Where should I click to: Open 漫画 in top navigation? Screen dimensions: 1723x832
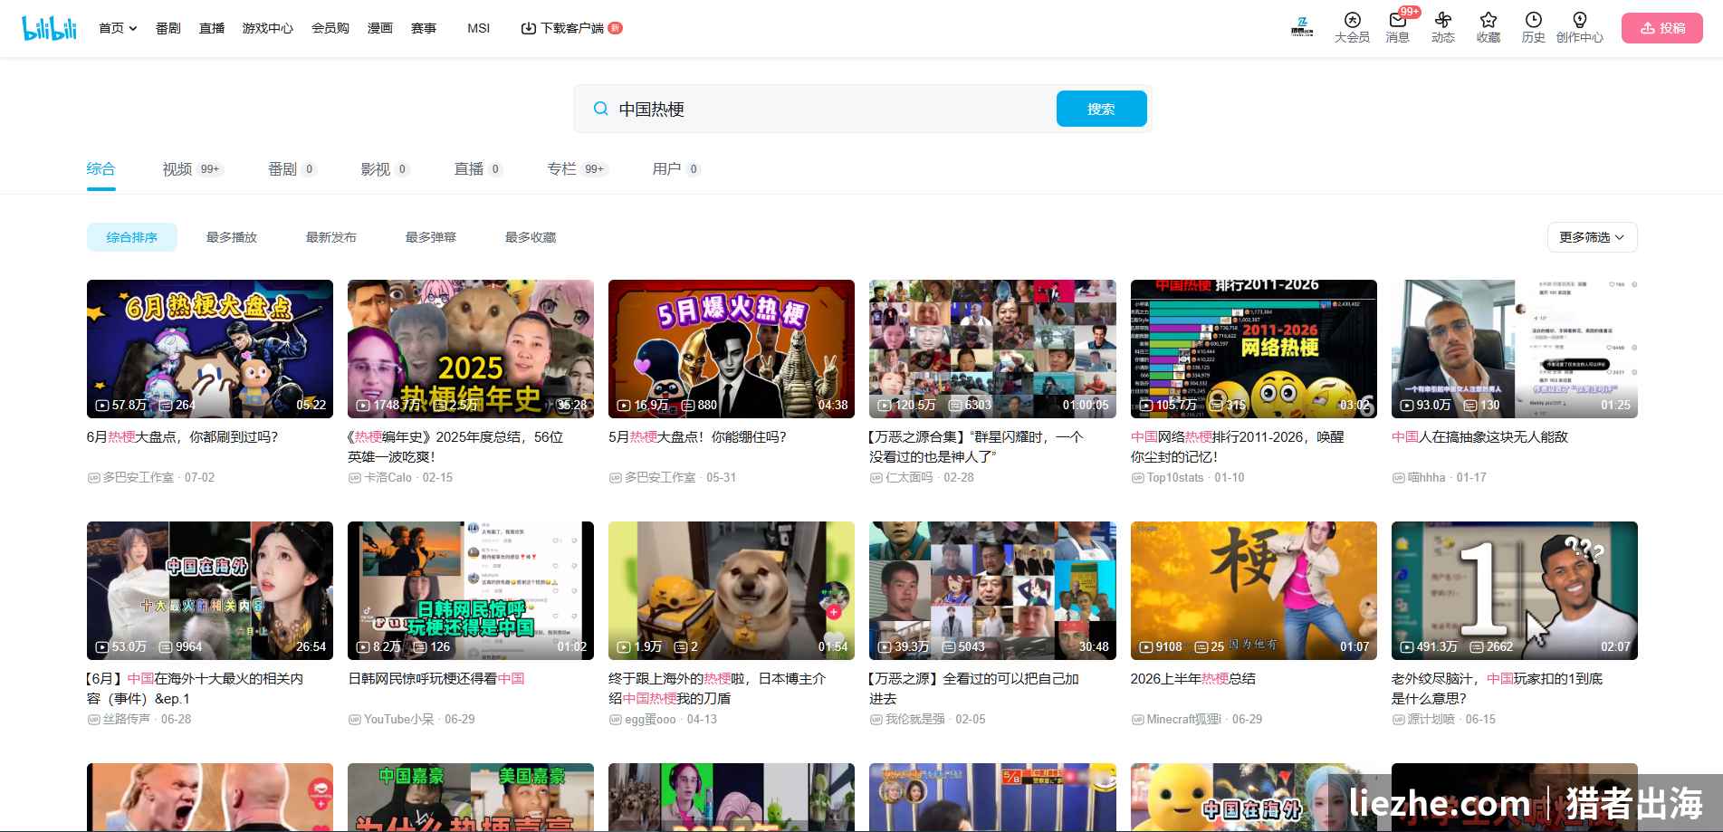[380, 28]
